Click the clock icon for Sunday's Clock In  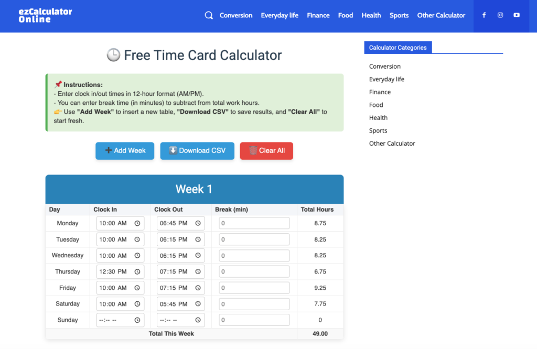coord(136,320)
